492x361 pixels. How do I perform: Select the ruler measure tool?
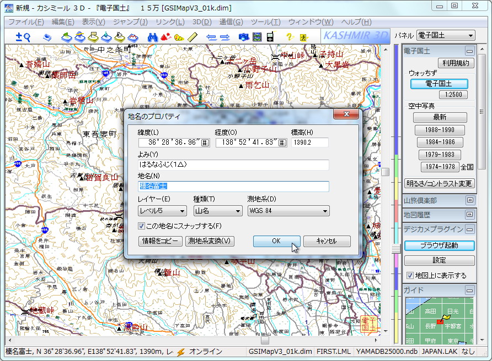[x=192, y=37]
